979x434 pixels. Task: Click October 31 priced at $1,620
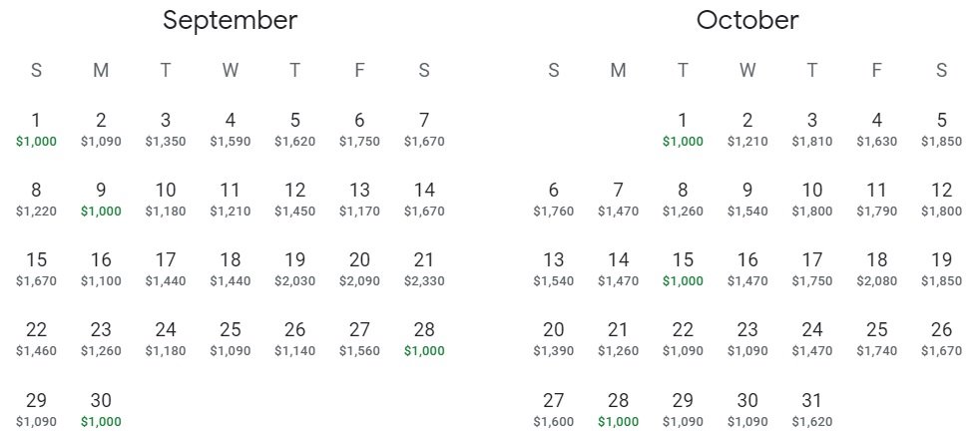point(812,409)
